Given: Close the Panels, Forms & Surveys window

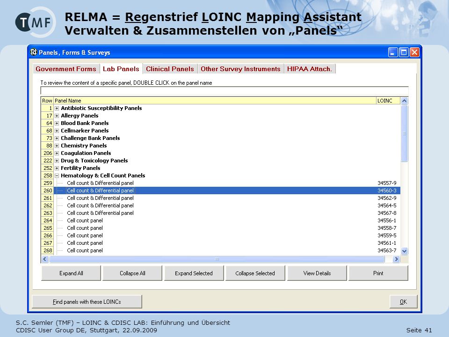Looking at the screenshot, I should (414, 52).
